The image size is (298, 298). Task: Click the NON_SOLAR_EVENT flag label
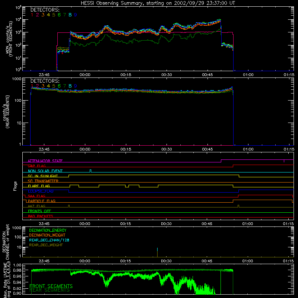point(45,171)
